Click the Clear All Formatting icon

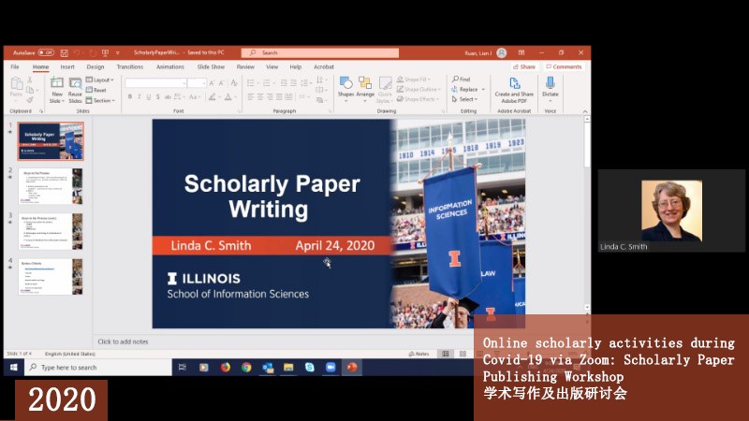click(234, 83)
